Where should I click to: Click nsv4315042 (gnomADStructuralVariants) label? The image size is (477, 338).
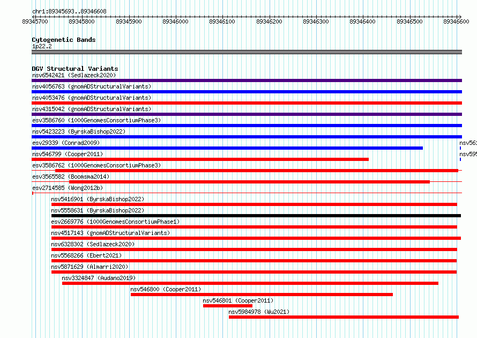[x=92, y=109]
